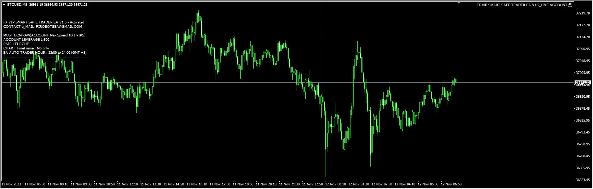
Task: Click the OHLC values beginning 36981.19
Action: pos(58,5)
